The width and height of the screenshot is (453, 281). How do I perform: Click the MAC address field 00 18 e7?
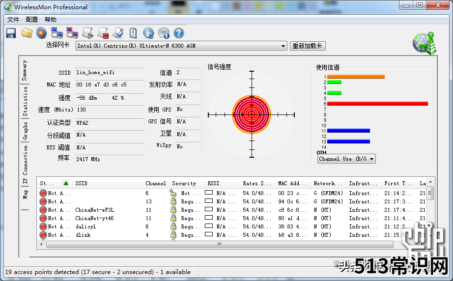110,84
